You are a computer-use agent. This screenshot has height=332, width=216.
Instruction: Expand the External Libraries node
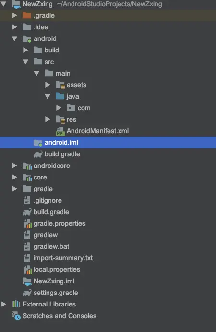(3, 304)
